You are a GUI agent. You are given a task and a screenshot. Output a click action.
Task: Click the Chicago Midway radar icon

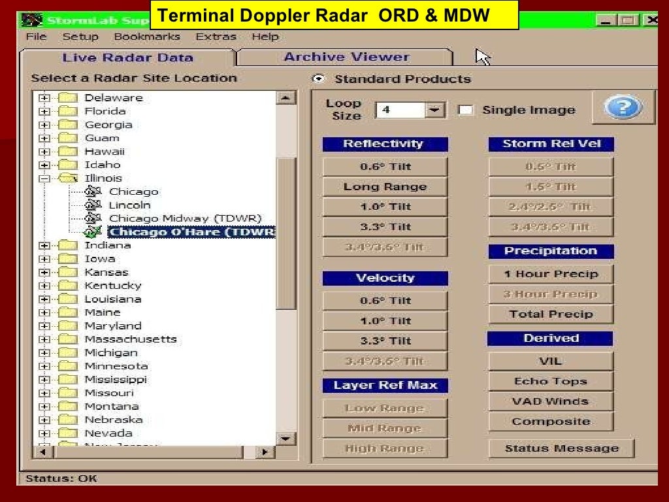pyautogui.click(x=93, y=218)
